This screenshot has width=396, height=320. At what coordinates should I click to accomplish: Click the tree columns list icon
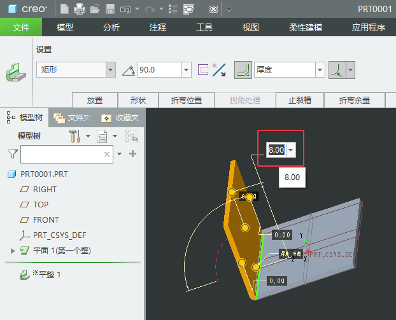(102, 136)
